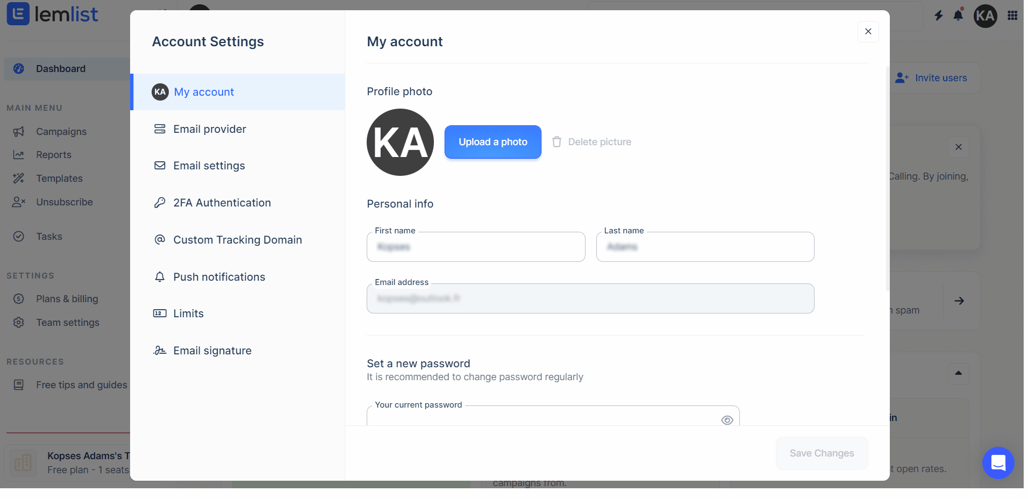Click the Delete picture trash icon
1028x499 pixels.
click(x=557, y=142)
